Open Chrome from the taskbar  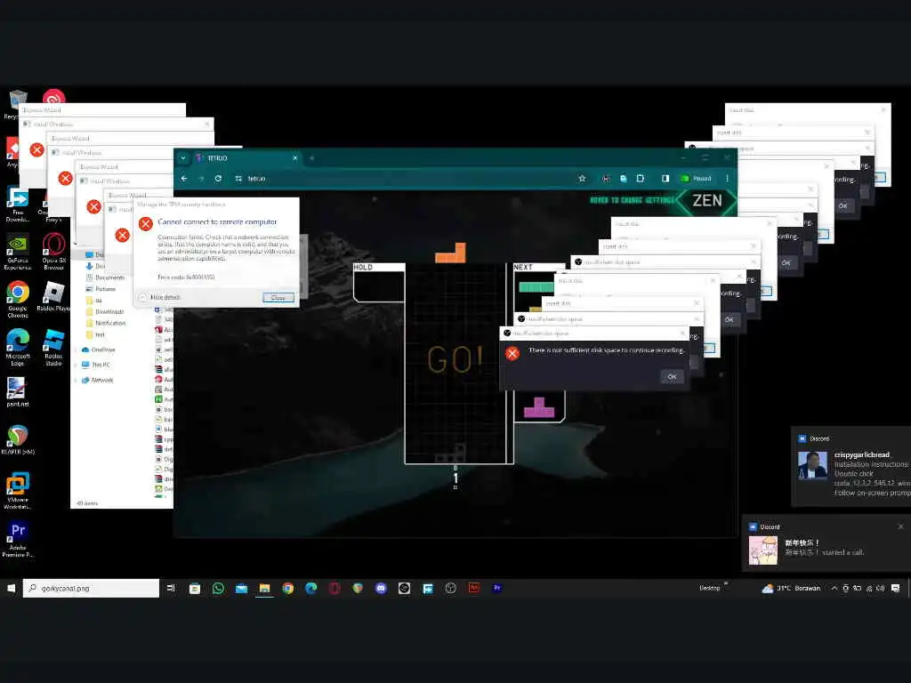[x=287, y=589]
